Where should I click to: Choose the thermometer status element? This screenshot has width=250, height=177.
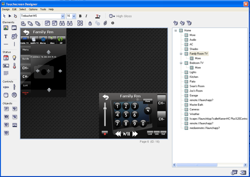[14, 66]
